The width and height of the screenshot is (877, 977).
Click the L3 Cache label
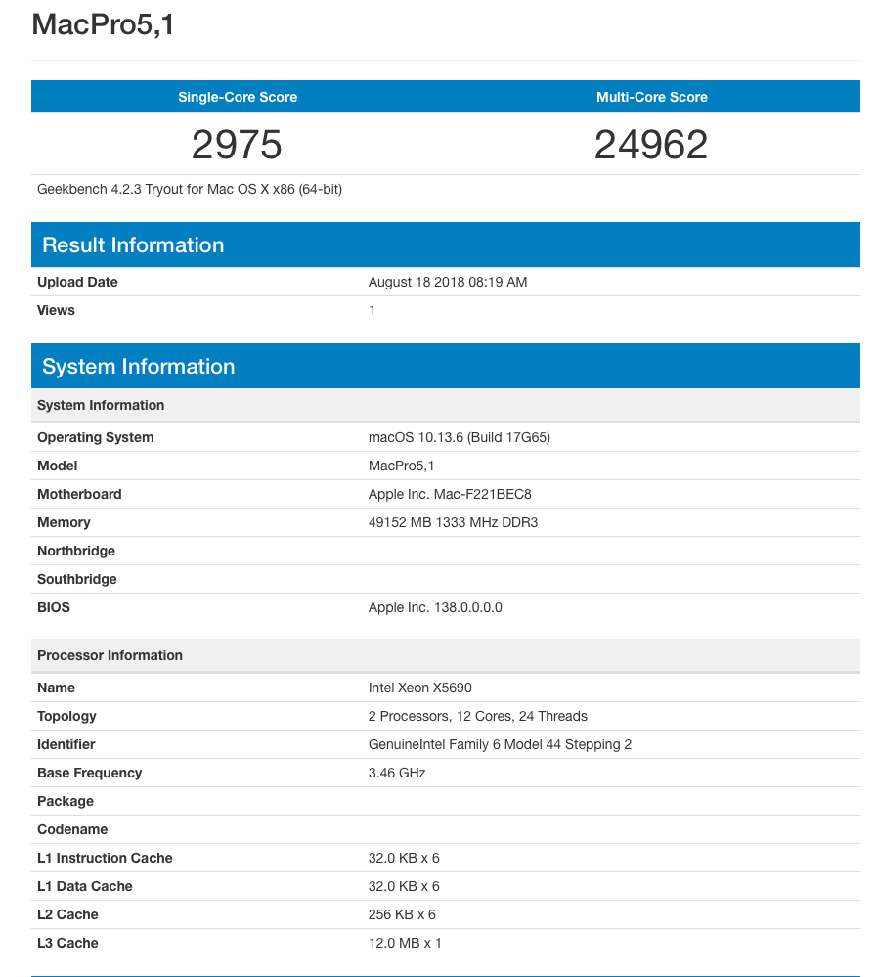[x=67, y=943]
